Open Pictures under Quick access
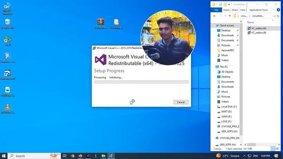Image resolution: width=283 pixels, height=159 pixels. 226,45
